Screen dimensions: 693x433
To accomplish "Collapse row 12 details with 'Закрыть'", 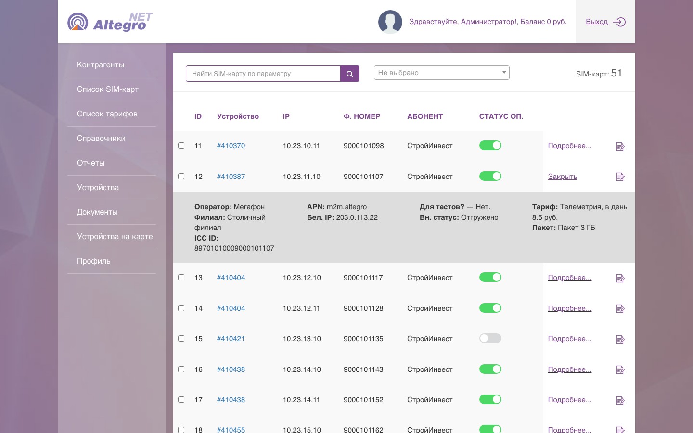I will click(x=563, y=177).
